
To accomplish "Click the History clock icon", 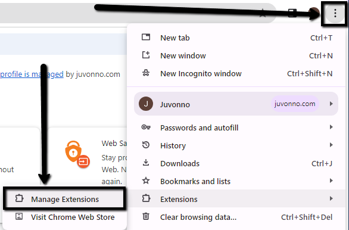I will [146, 145].
